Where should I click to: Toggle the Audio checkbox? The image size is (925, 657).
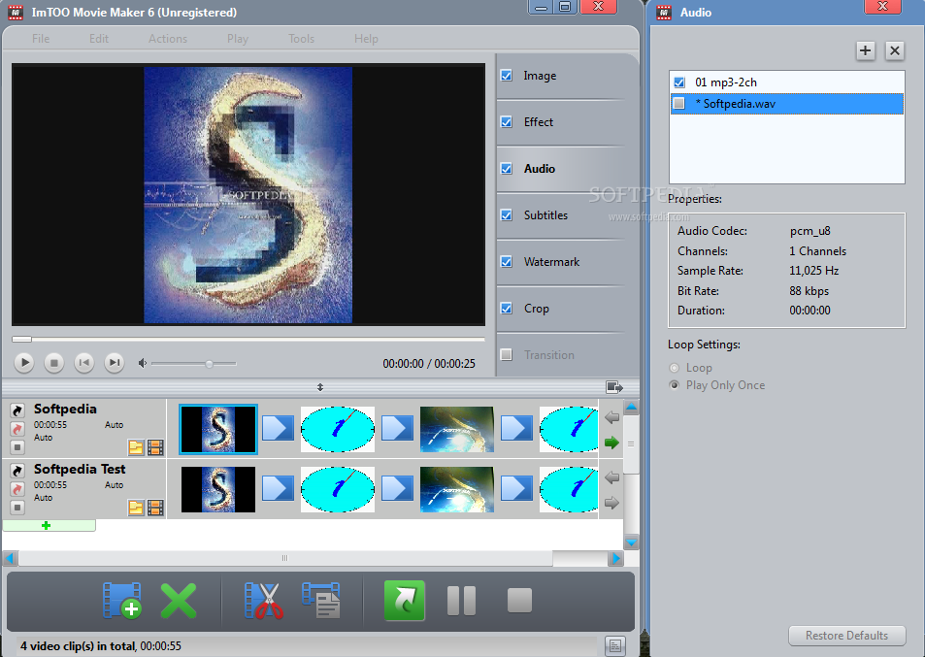[x=506, y=169]
